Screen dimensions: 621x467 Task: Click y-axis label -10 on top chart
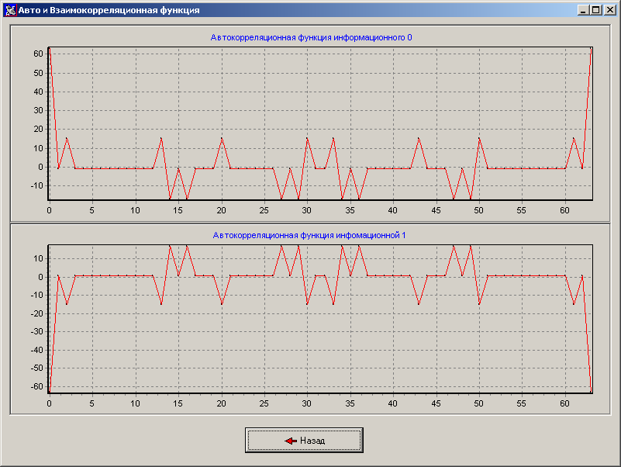point(37,185)
